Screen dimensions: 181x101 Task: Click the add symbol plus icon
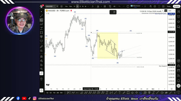[61, 6]
